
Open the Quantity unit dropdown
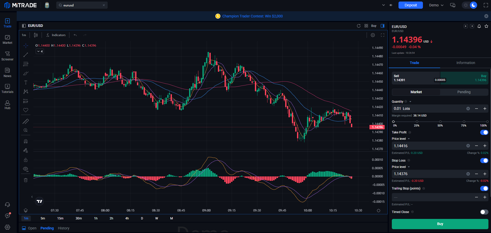(410, 102)
